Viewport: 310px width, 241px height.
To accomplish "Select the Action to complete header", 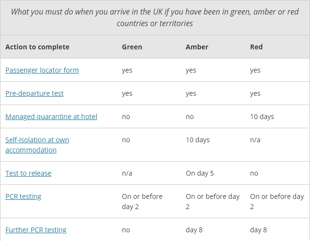I will [37, 47].
